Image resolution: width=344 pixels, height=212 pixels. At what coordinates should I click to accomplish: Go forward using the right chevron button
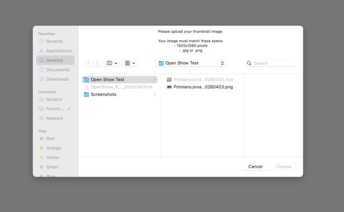coord(97,63)
